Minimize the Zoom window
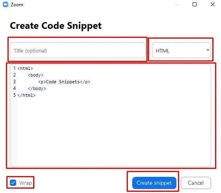Screen dimensions: 221x193 click(x=177, y=4)
